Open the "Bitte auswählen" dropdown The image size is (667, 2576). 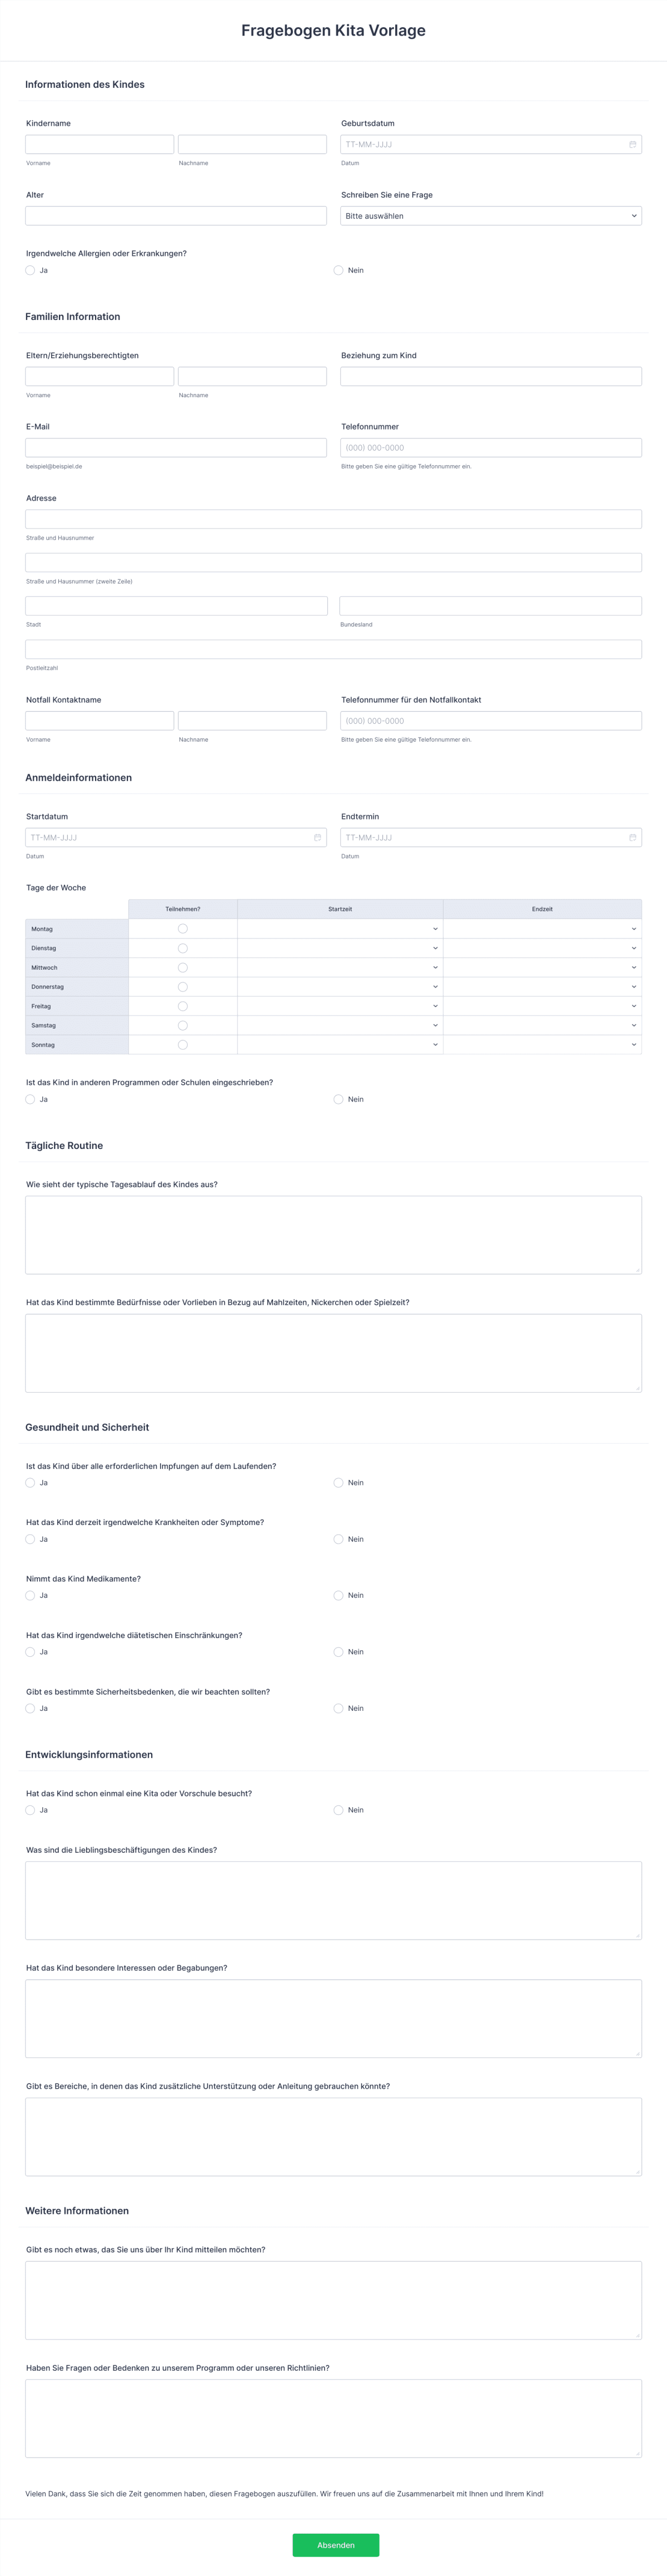(490, 215)
